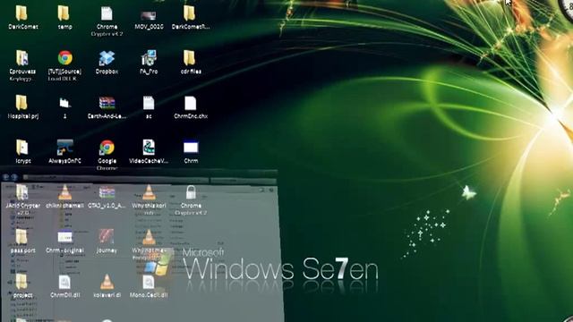Open the DarkCometR... folder
Image resolution: width=573 pixels, height=322 pixels.
[189, 13]
